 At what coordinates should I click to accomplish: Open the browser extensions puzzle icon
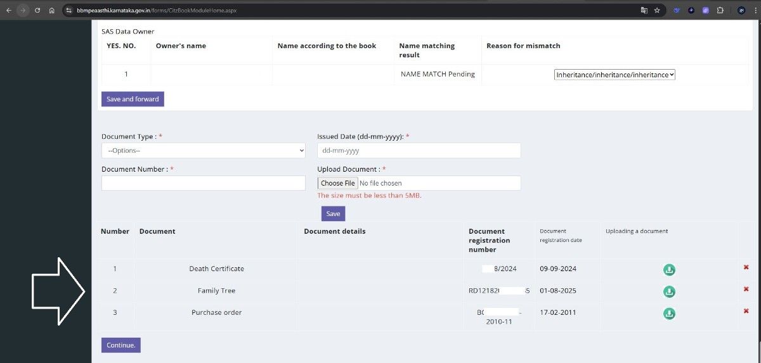(720, 11)
